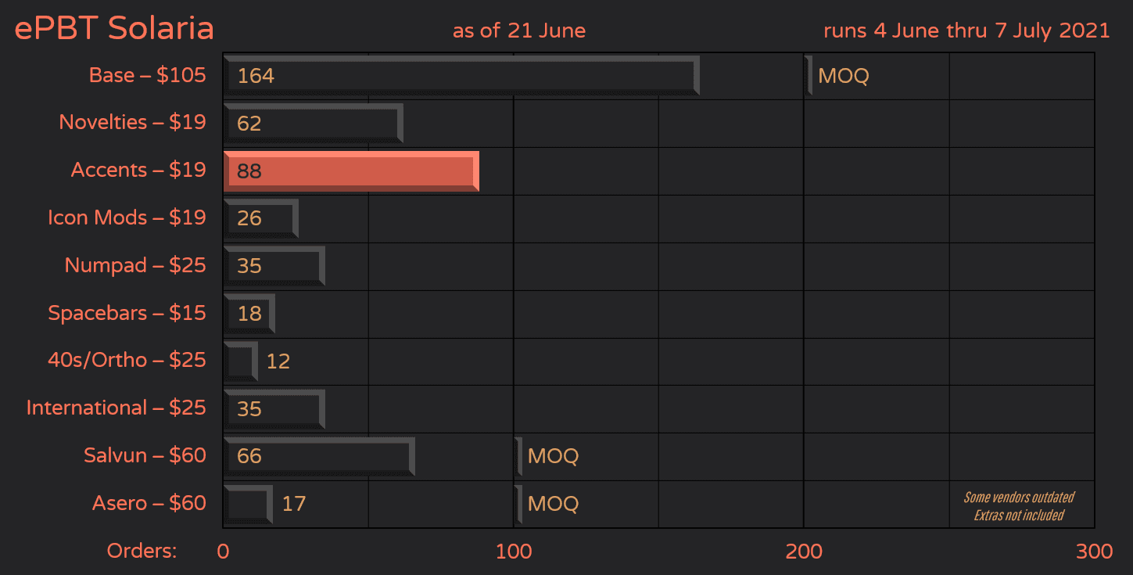Select the 40s/Ortho bar showing 12

[x=238, y=361]
